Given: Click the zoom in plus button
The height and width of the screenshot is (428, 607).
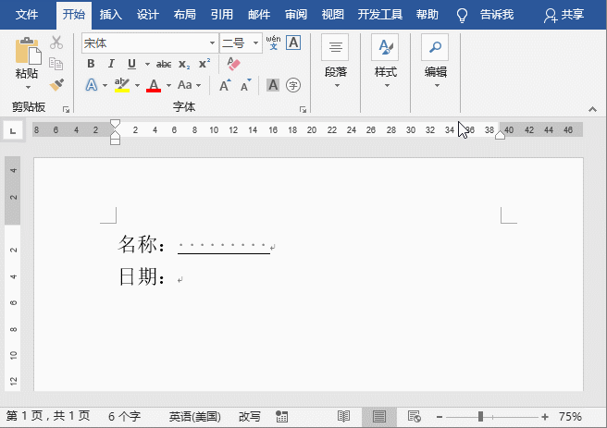Looking at the screenshot, I should tap(545, 417).
